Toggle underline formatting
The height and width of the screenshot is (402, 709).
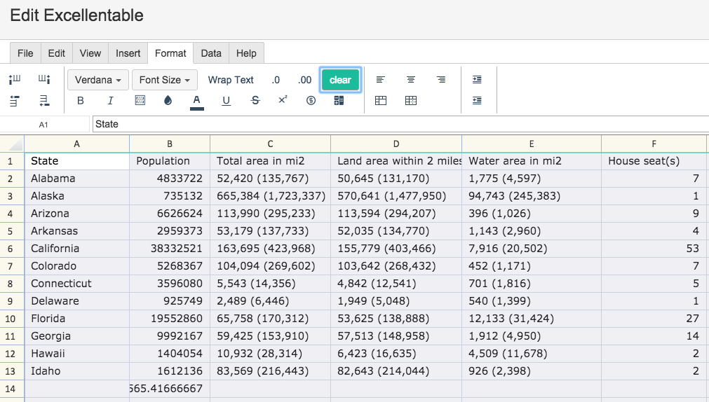226,101
